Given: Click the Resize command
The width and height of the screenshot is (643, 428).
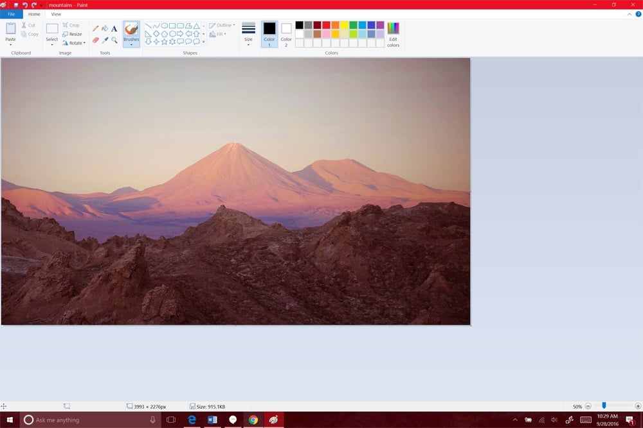Looking at the screenshot, I should pos(73,34).
